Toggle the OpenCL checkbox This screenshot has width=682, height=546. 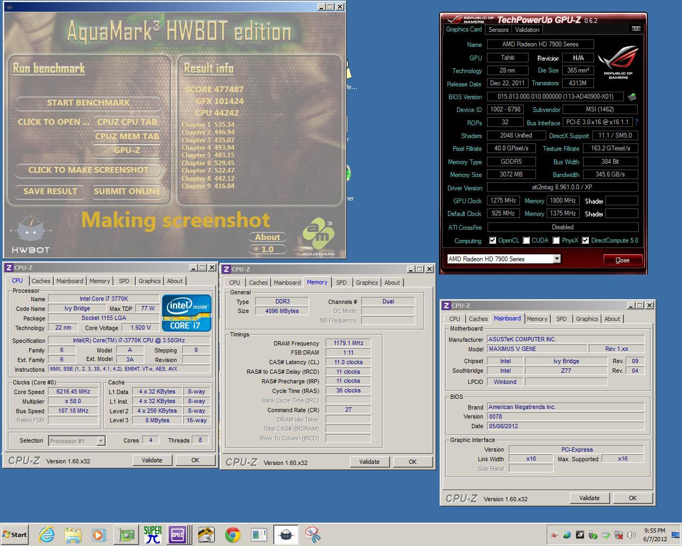pyautogui.click(x=493, y=240)
